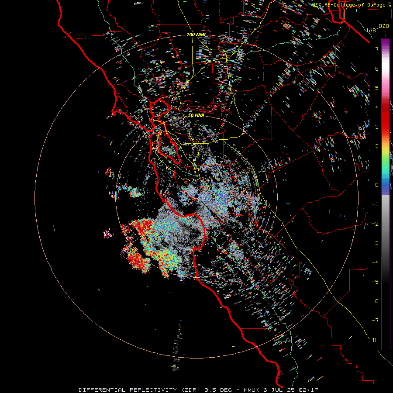Screen dimensions: 393x393
Task: Click the "2" tick label on the legend
Action: pyautogui.click(x=377, y=146)
